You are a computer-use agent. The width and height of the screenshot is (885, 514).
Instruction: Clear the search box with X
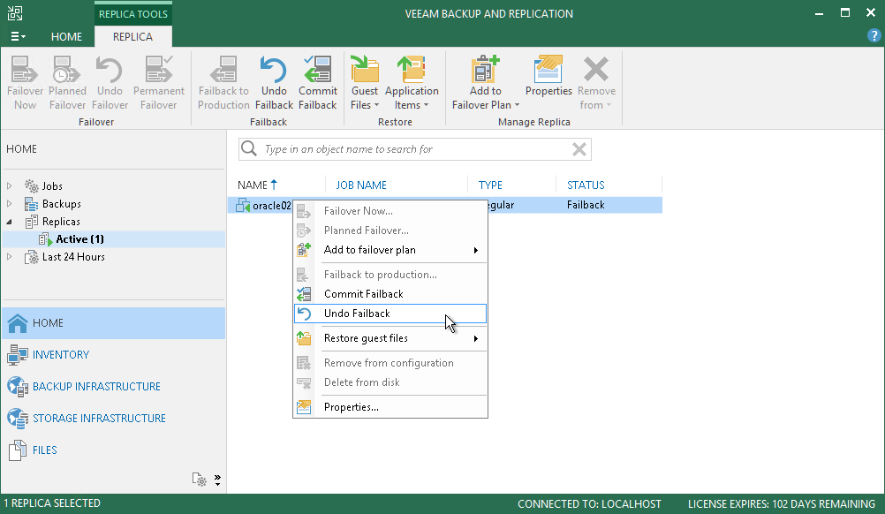click(x=579, y=149)
